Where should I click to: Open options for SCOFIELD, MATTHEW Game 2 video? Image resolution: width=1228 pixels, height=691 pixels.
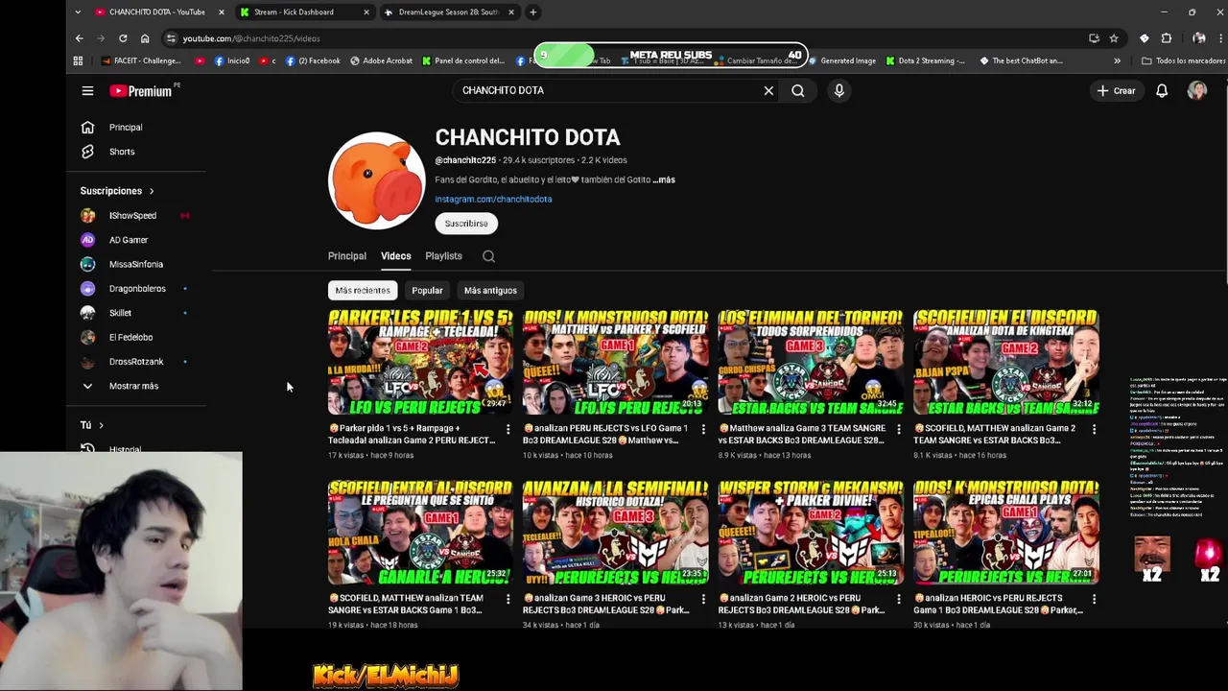tap(1094, 429)
